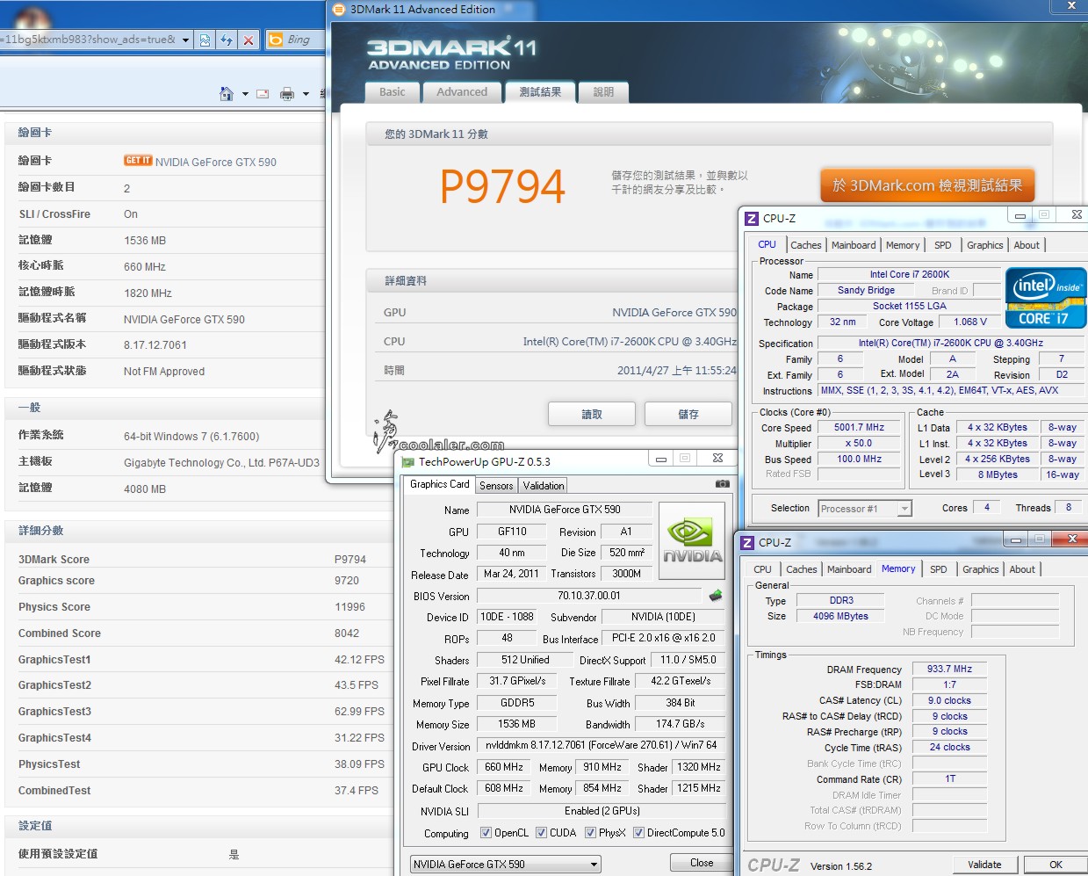Switch to the Advanced tab in 3DMark 11

(x=462, y=92)
